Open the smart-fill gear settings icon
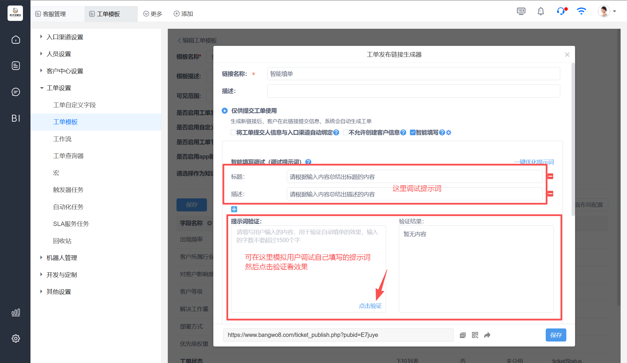The height and width of the screenshot is (363, 627). coord(449,133)
